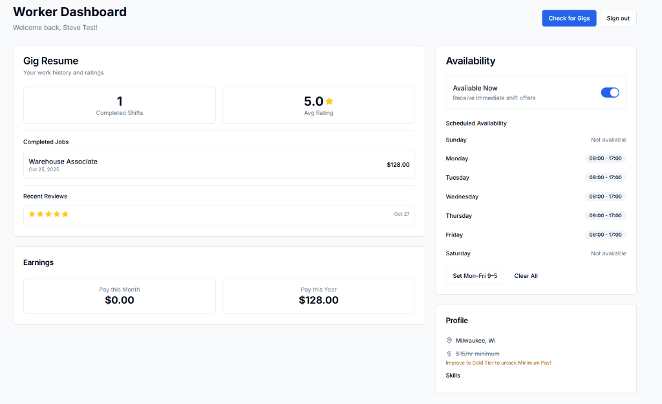This screenshot has width=662, height=404.
Task: Click the third star in Recent Reviews
Action: [48, 214]
